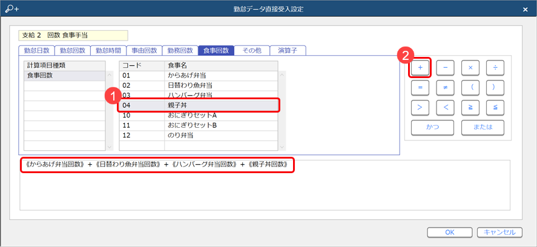Click the search icon in title bar

12,9
